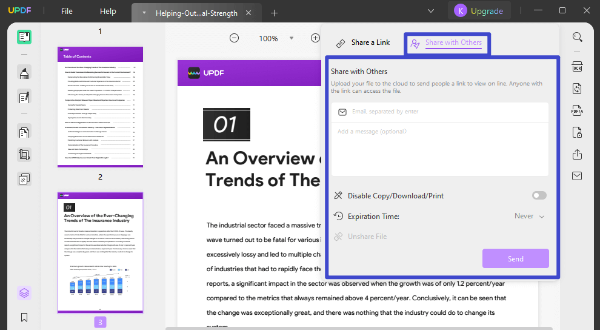Open the PDF/A export icon
600x330 pixels.
[577, 110]
